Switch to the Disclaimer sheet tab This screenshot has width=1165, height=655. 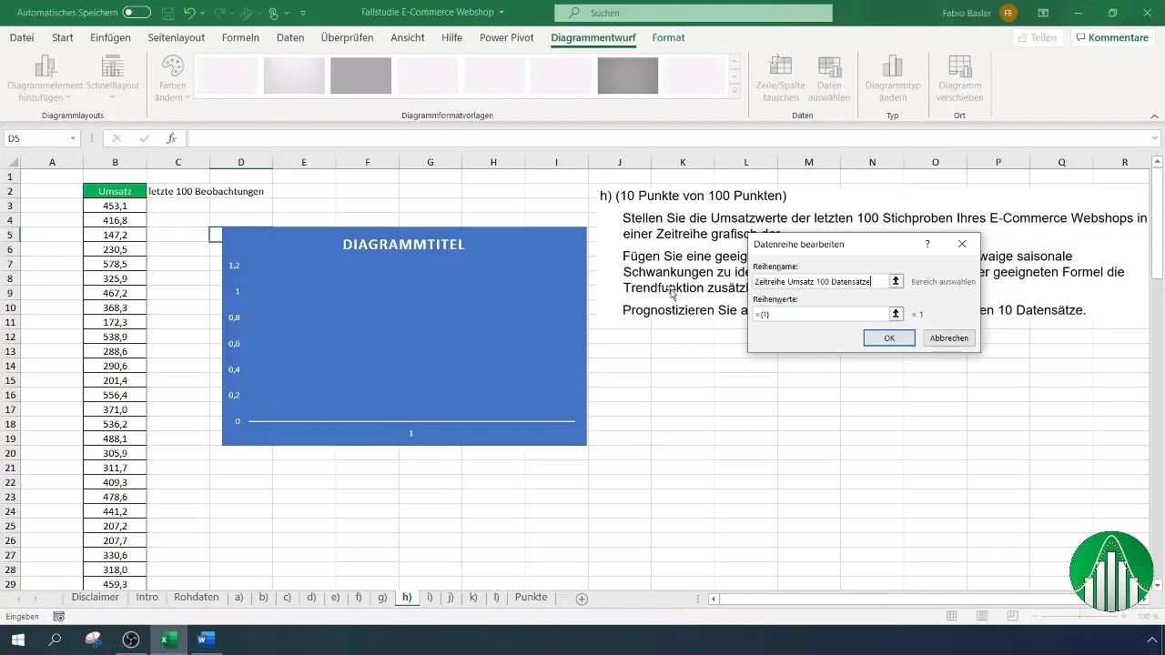coord(96,598)
